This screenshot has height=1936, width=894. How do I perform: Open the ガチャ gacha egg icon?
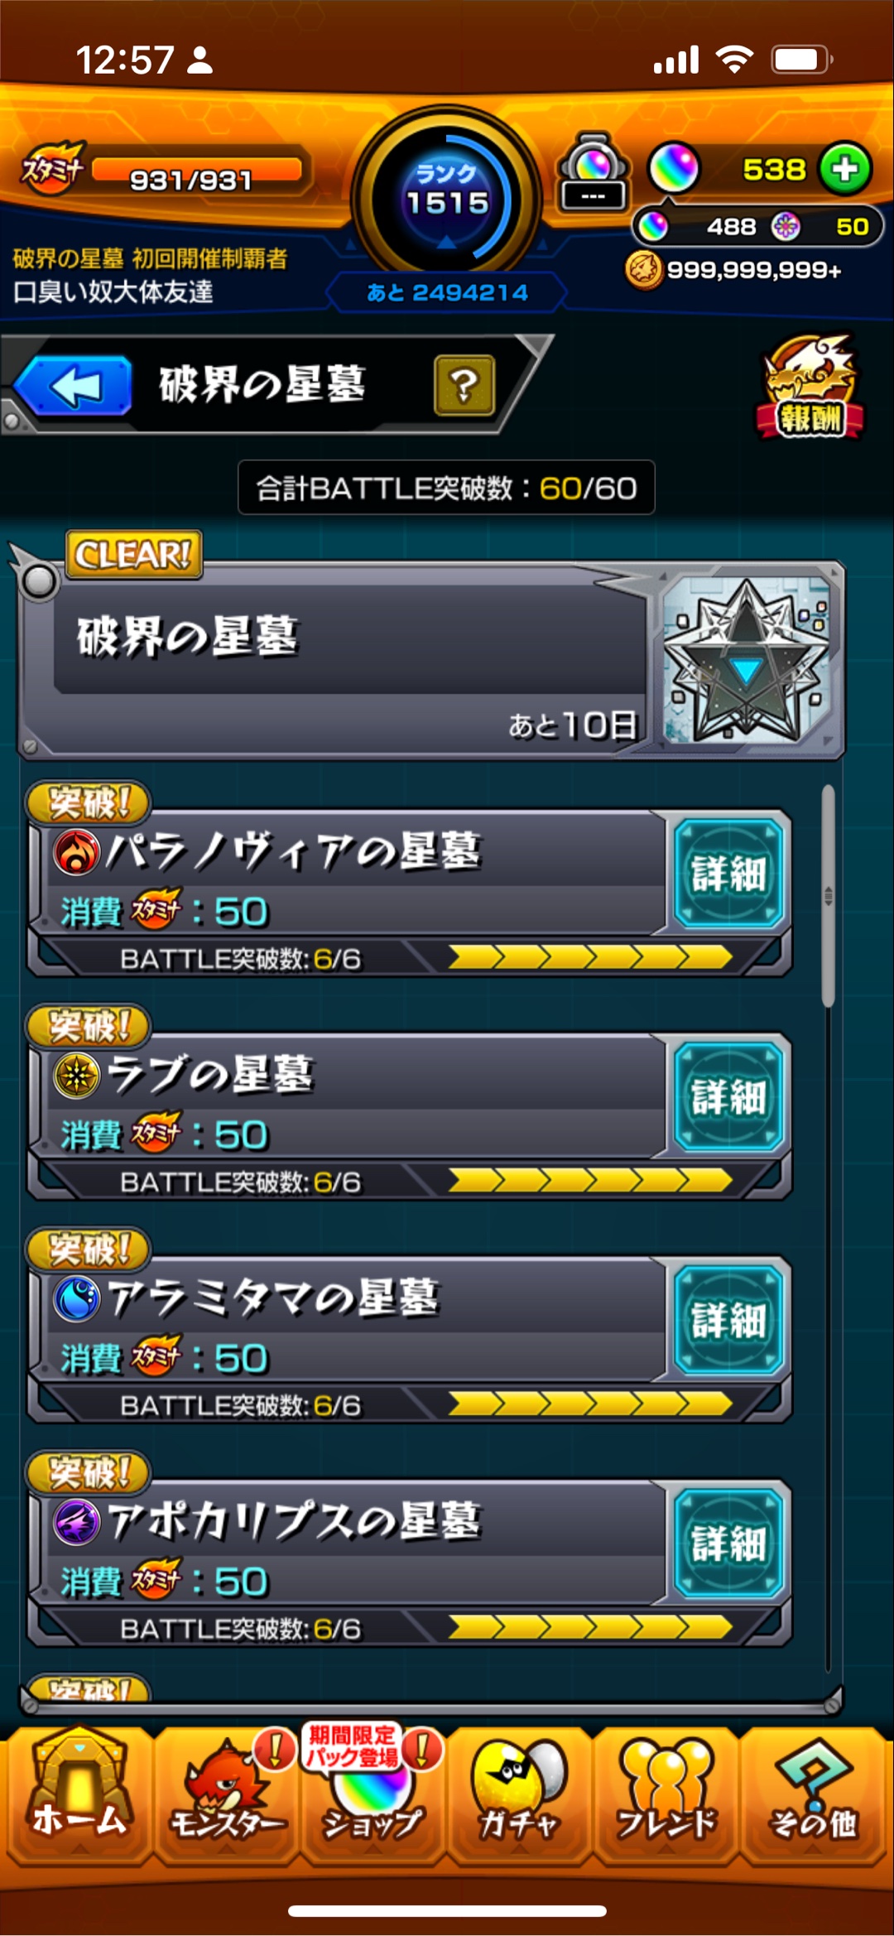tap(520, 1794)
